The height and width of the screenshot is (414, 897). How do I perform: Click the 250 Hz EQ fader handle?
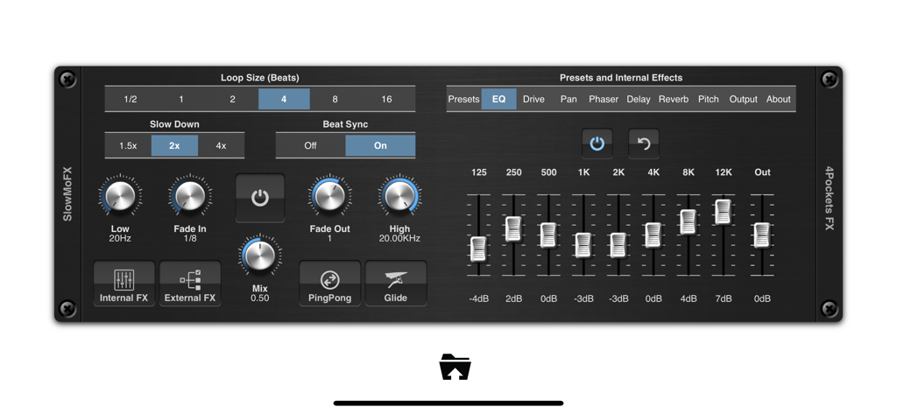[x=513, y=228]
